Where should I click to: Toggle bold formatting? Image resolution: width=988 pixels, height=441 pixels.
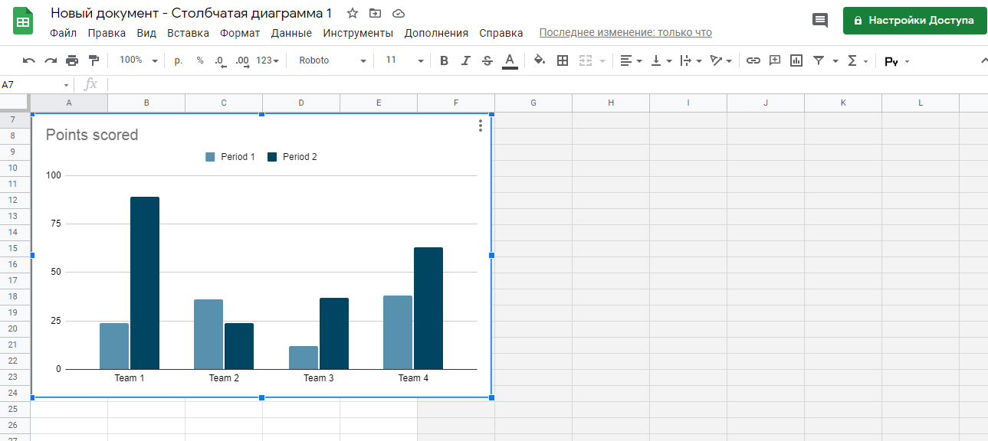click(444, 60)
